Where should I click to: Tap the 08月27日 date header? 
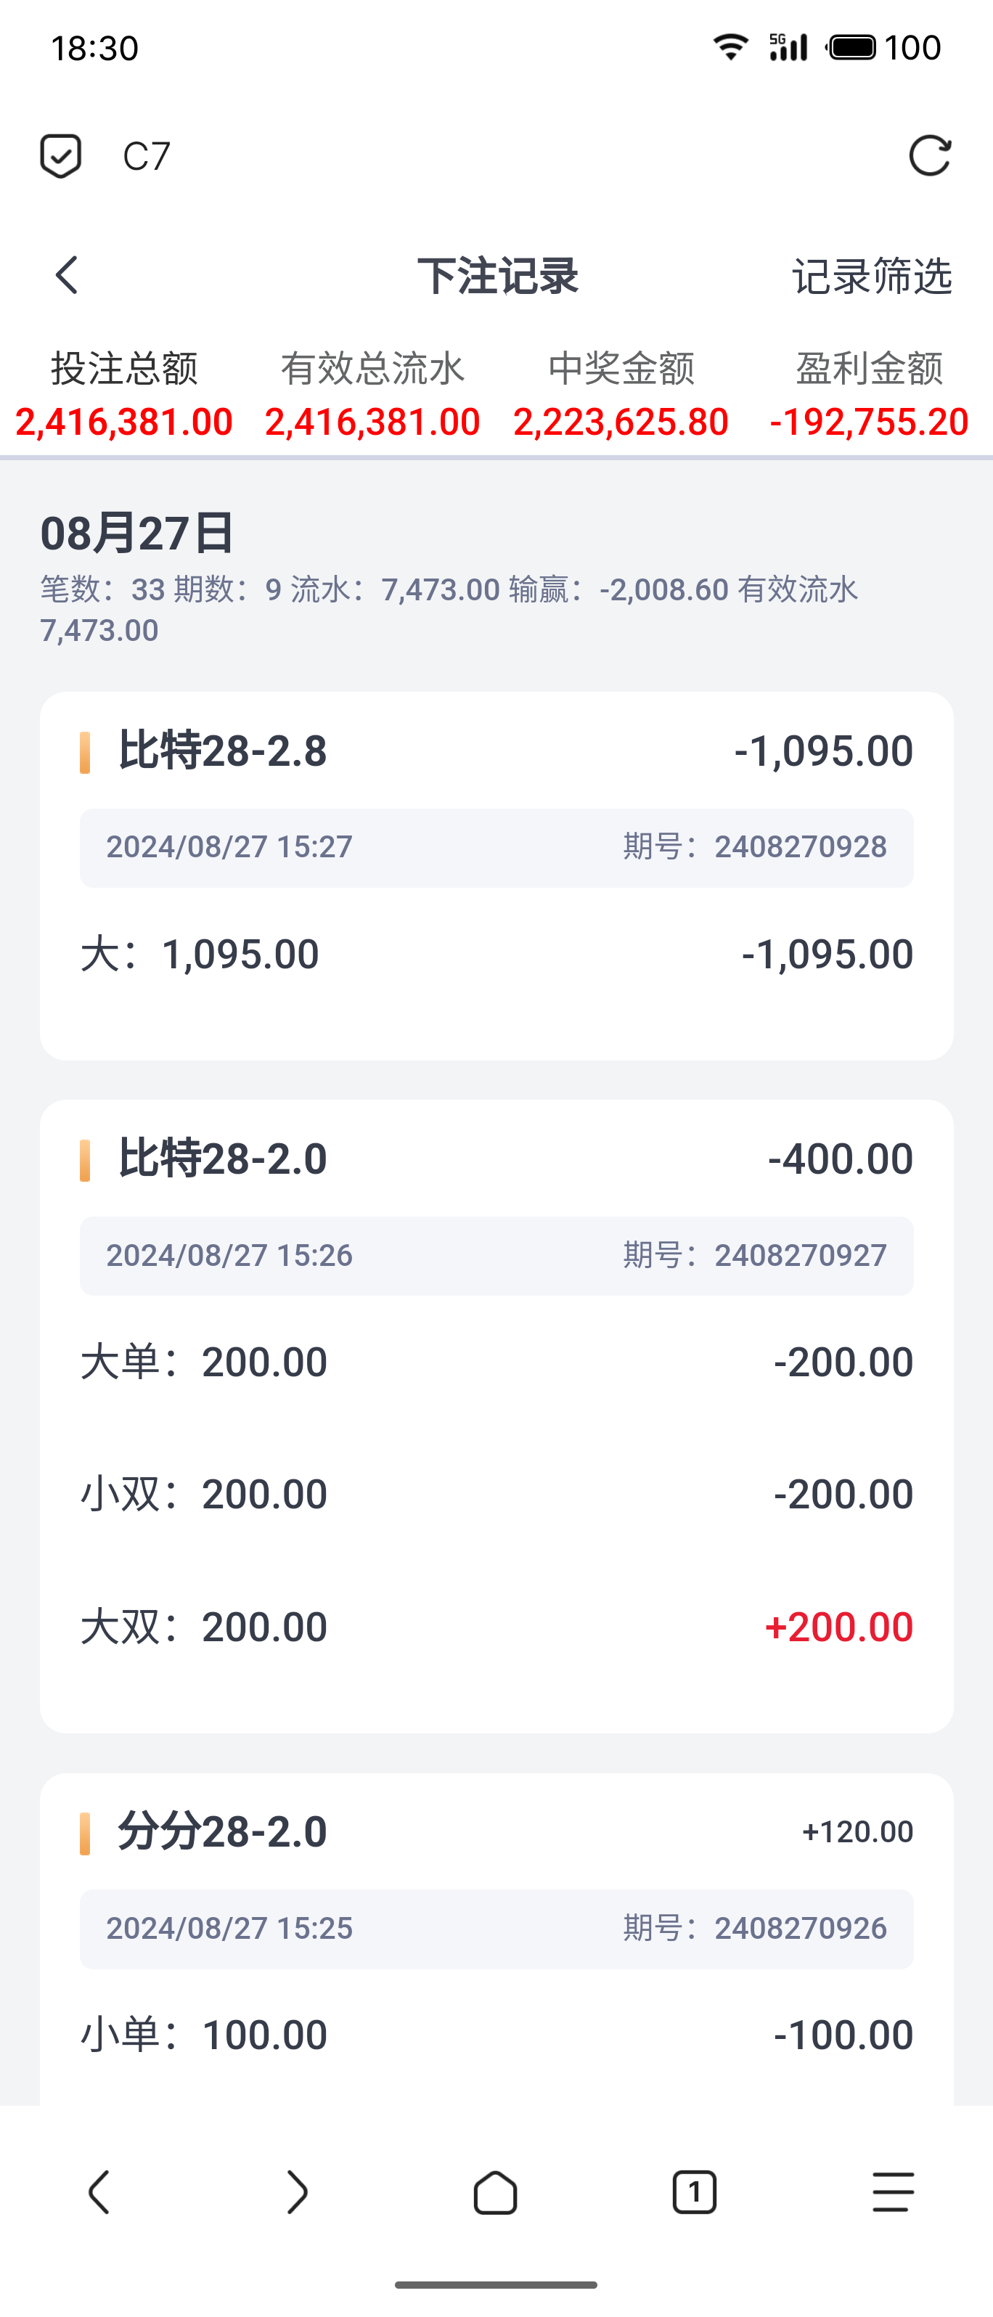[x=138, y=533]
